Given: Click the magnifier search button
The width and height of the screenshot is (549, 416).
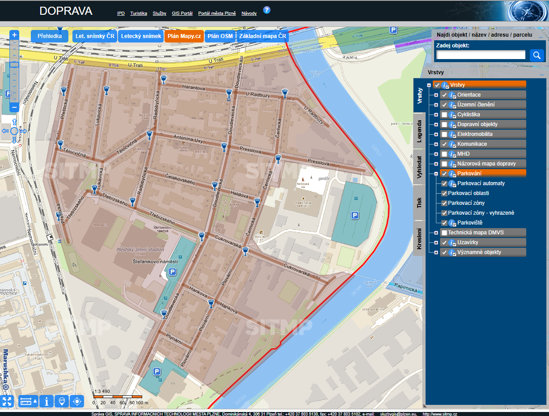Looking at the screenshot, I should pyautogui.click(x=536, y=55).
